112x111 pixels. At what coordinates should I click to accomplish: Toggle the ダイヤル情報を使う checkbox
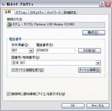pos(13,70)
